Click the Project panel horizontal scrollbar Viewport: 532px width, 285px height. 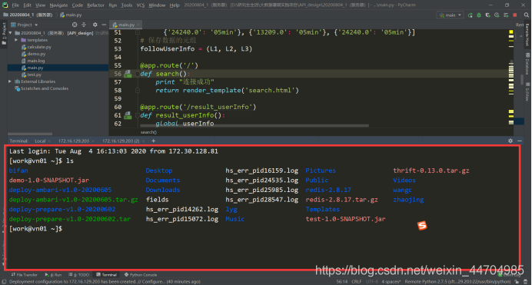[30, 134]
